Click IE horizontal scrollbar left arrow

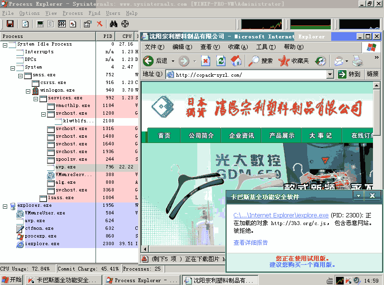145,249
